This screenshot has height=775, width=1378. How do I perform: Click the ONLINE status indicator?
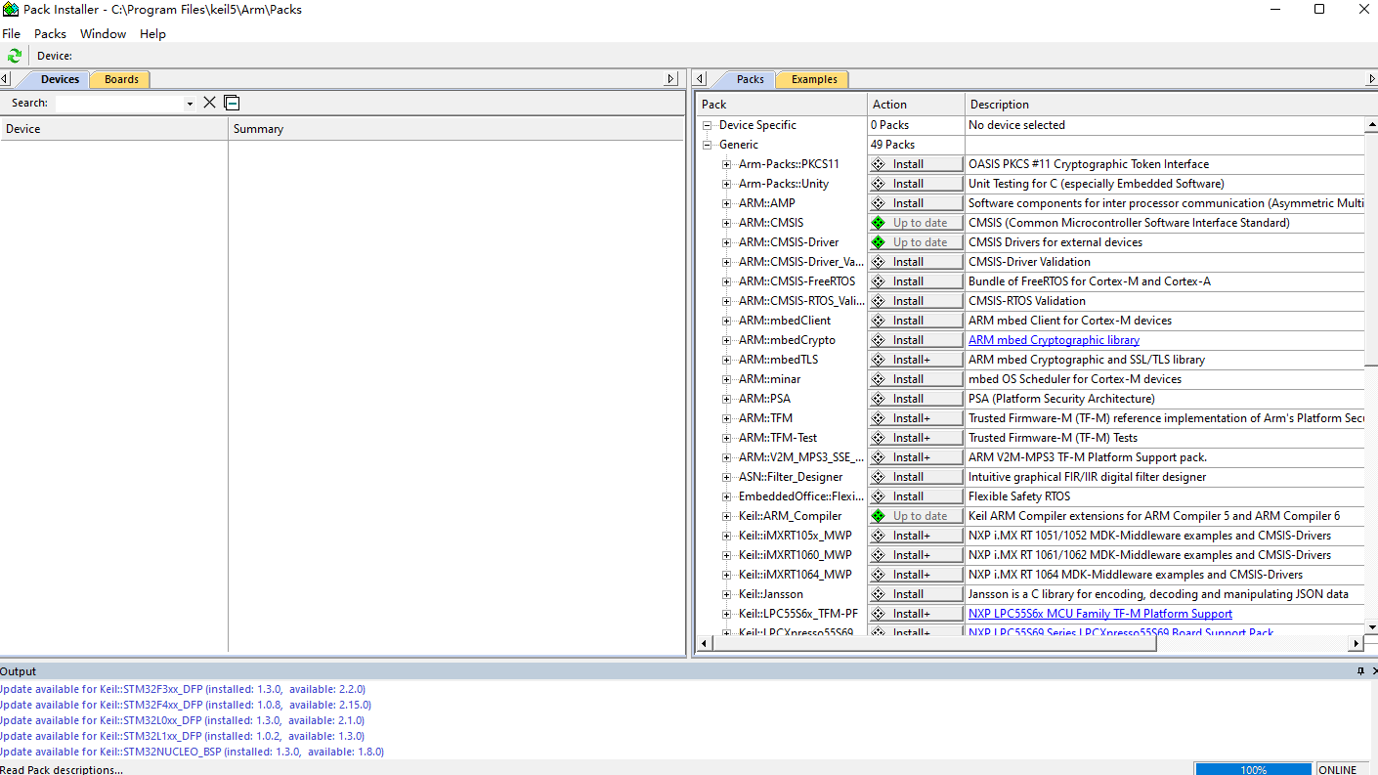(1337, 769)
